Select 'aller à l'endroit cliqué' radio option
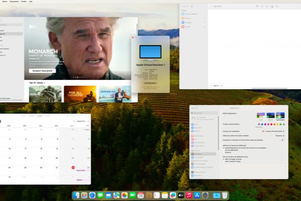Screen dimensions: 301x201 tap(224, 161)
